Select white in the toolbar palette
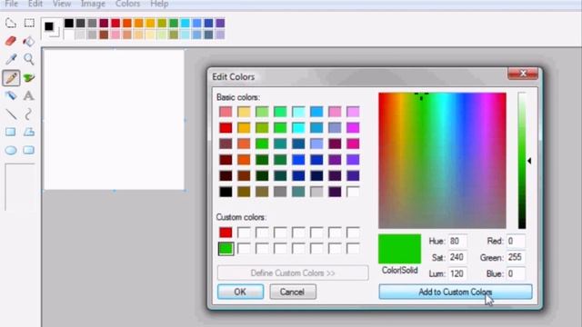This screenshot has width=582, height=327. point(69,35)
